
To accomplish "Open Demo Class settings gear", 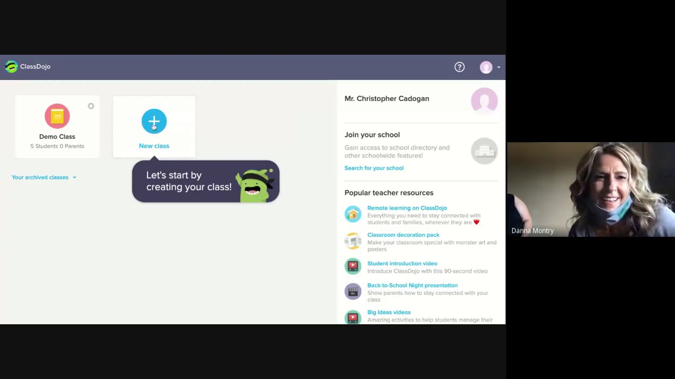I will (x=91, y=106).
